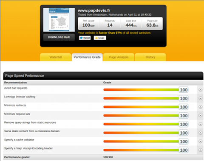Click the cache validator grade bar
This screenshot has width=204, height=161.
click(x=141, y=142)
